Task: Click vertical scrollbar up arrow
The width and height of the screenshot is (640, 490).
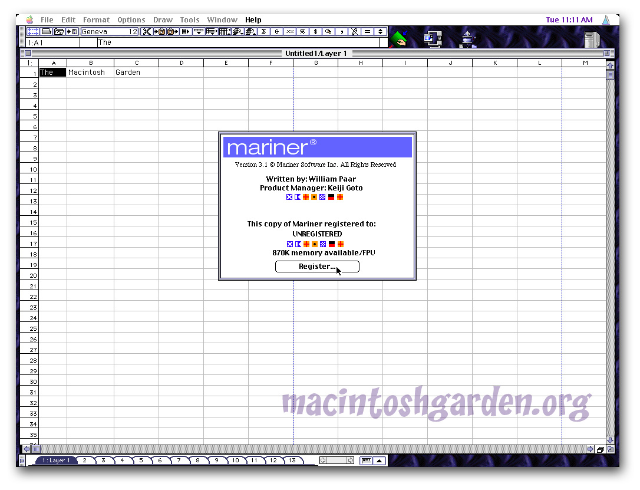Action: pyautogui.click(x=610, y=65)
